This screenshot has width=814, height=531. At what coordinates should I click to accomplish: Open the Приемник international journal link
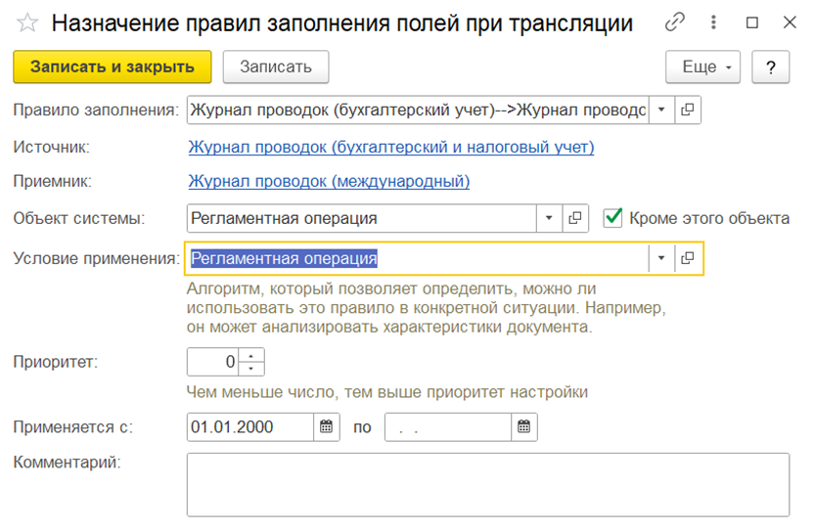point(329,181)
